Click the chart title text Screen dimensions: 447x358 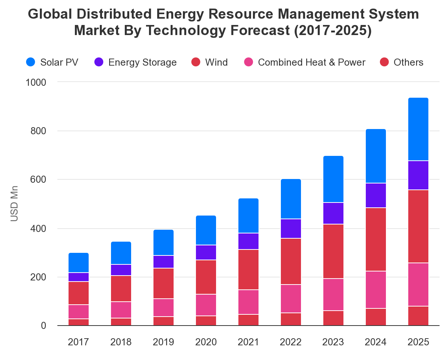tap(223, 22)
